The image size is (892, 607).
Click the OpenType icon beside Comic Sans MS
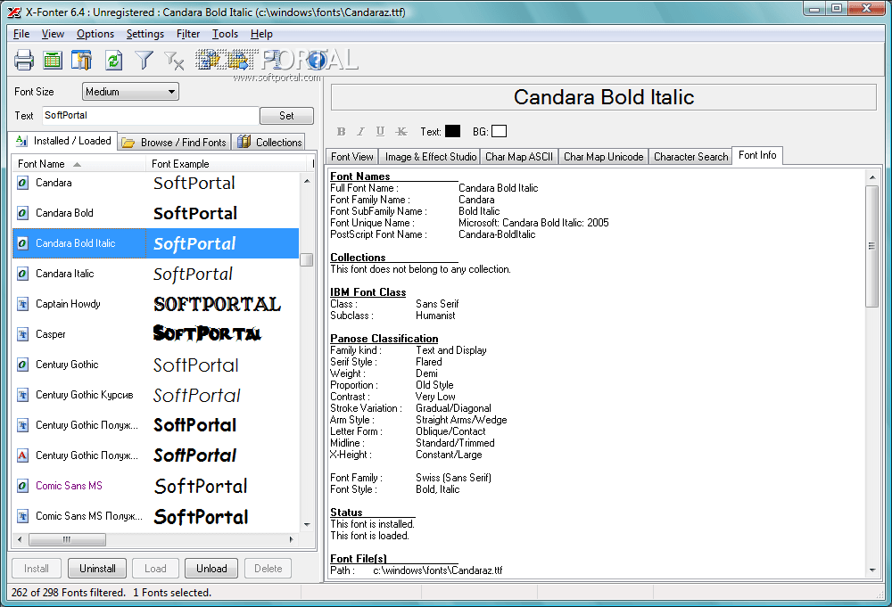[22, 486]
